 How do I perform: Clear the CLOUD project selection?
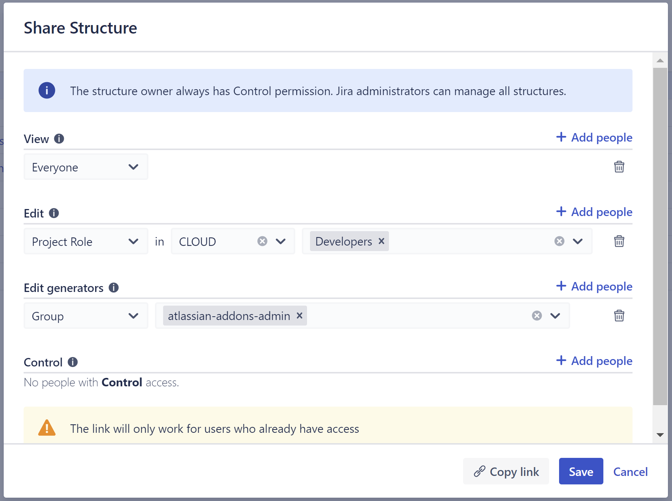(262, 241)
